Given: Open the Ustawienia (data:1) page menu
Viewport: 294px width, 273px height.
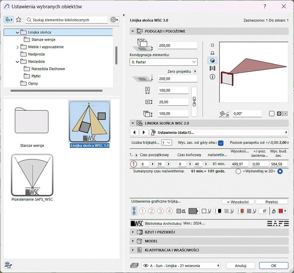Looking at the screenshot, I should [x=219, y=132].
